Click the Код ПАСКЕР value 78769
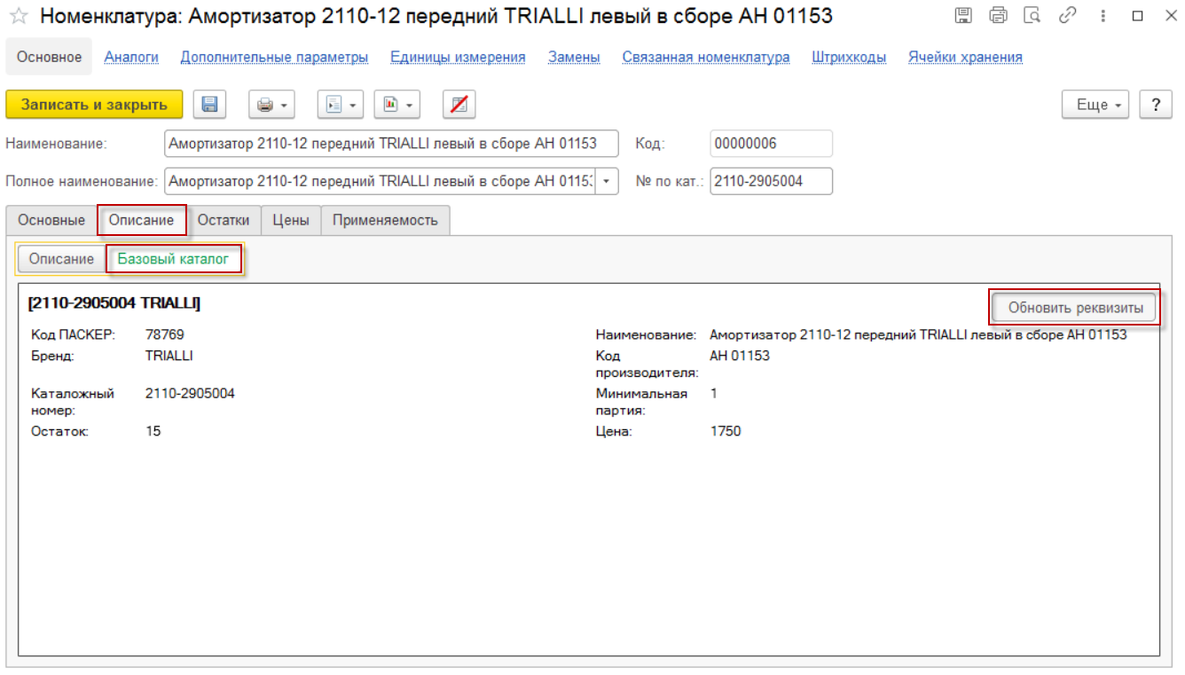Image resolution: width=1185 pixels, height=675 pixels. [165, 334]
